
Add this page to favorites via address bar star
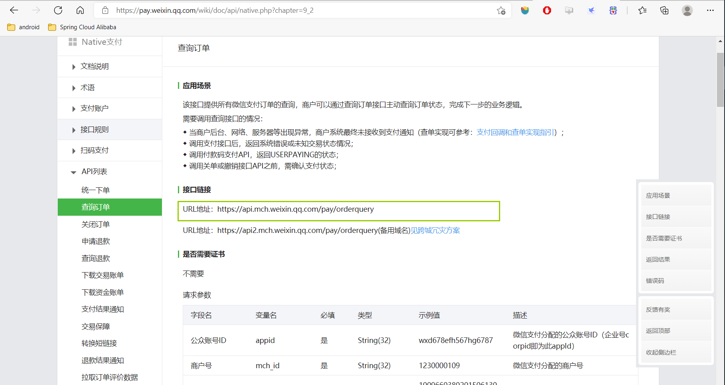pyautogui.click(x=501, y=10)
